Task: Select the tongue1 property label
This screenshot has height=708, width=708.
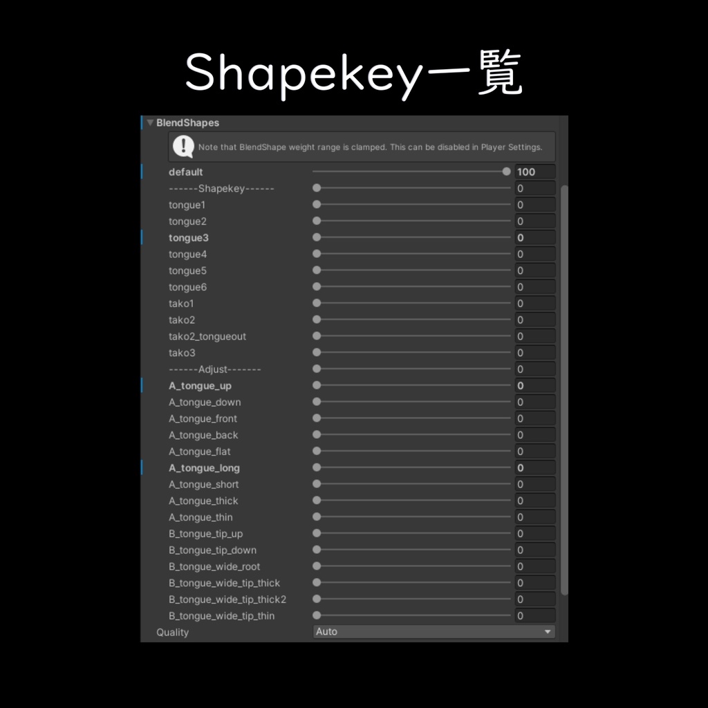Action: click(187, 205)
